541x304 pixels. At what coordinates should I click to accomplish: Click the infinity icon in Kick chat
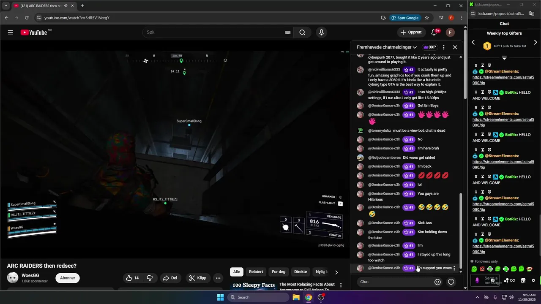(513, 280)
